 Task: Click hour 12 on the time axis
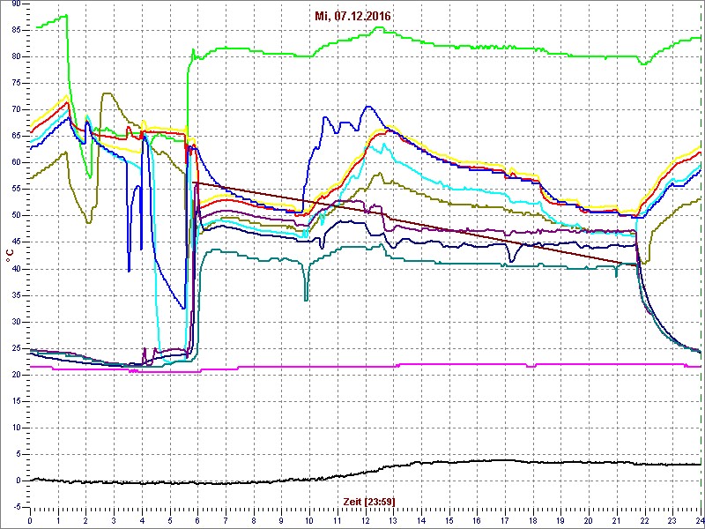[366, 520]
